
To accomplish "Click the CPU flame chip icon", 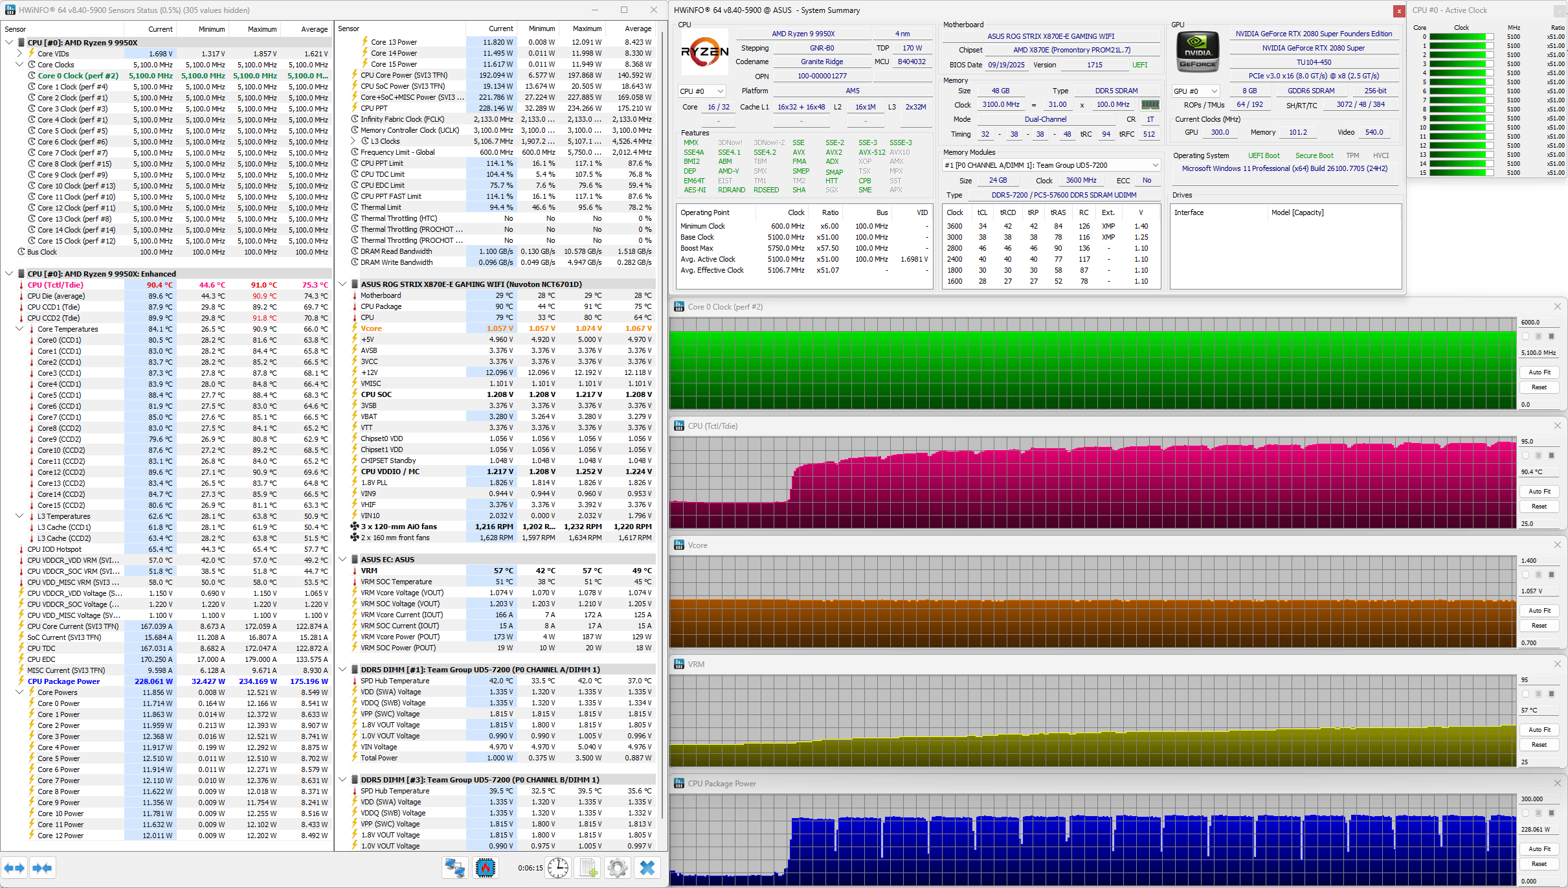I will (485, 868).
